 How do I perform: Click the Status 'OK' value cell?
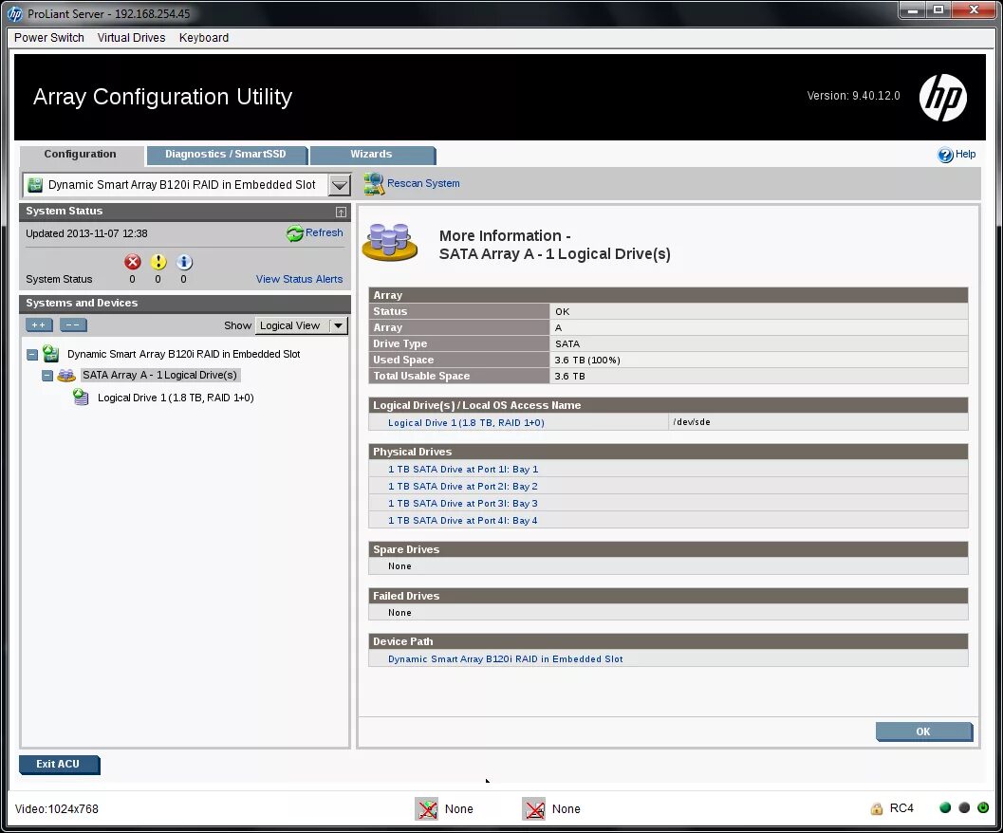[x=758, y=311]
